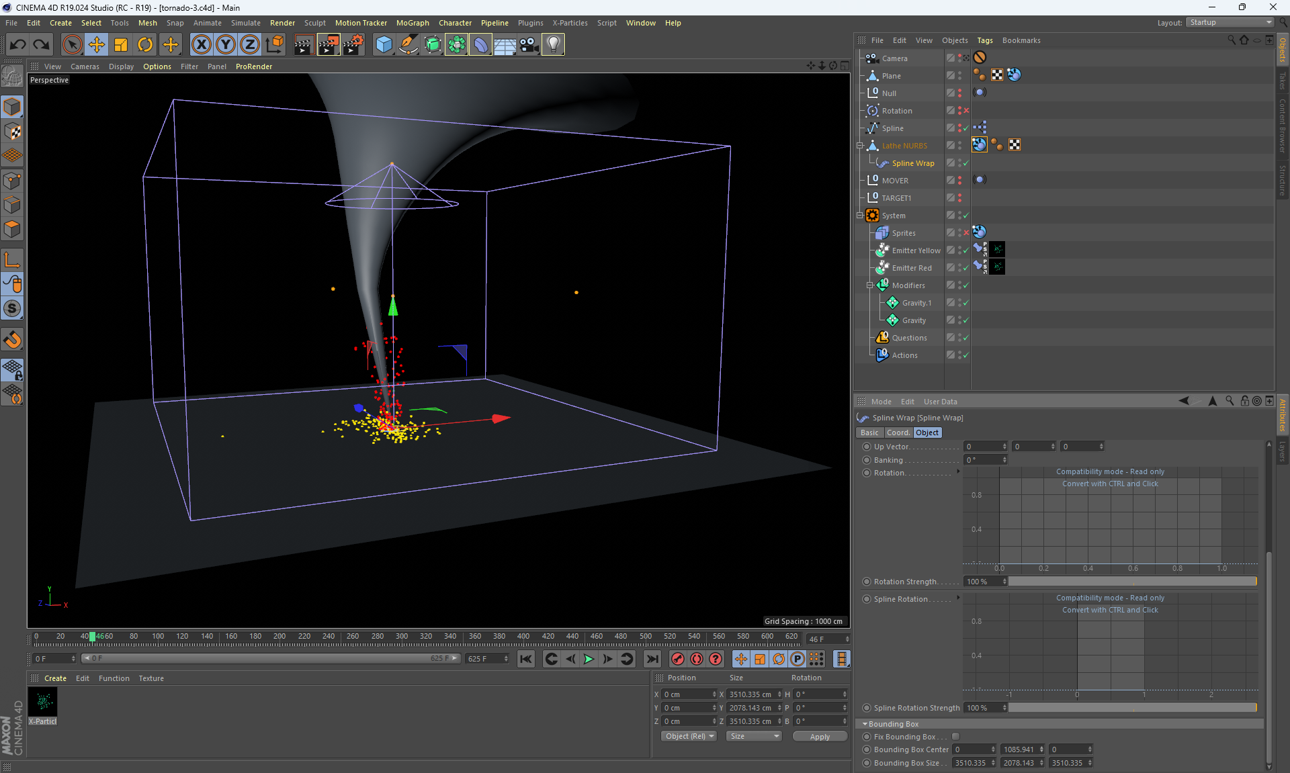This screenshot has width=1290, height=773.
Task: Click the Record active objects button
Action: [678, 659]
